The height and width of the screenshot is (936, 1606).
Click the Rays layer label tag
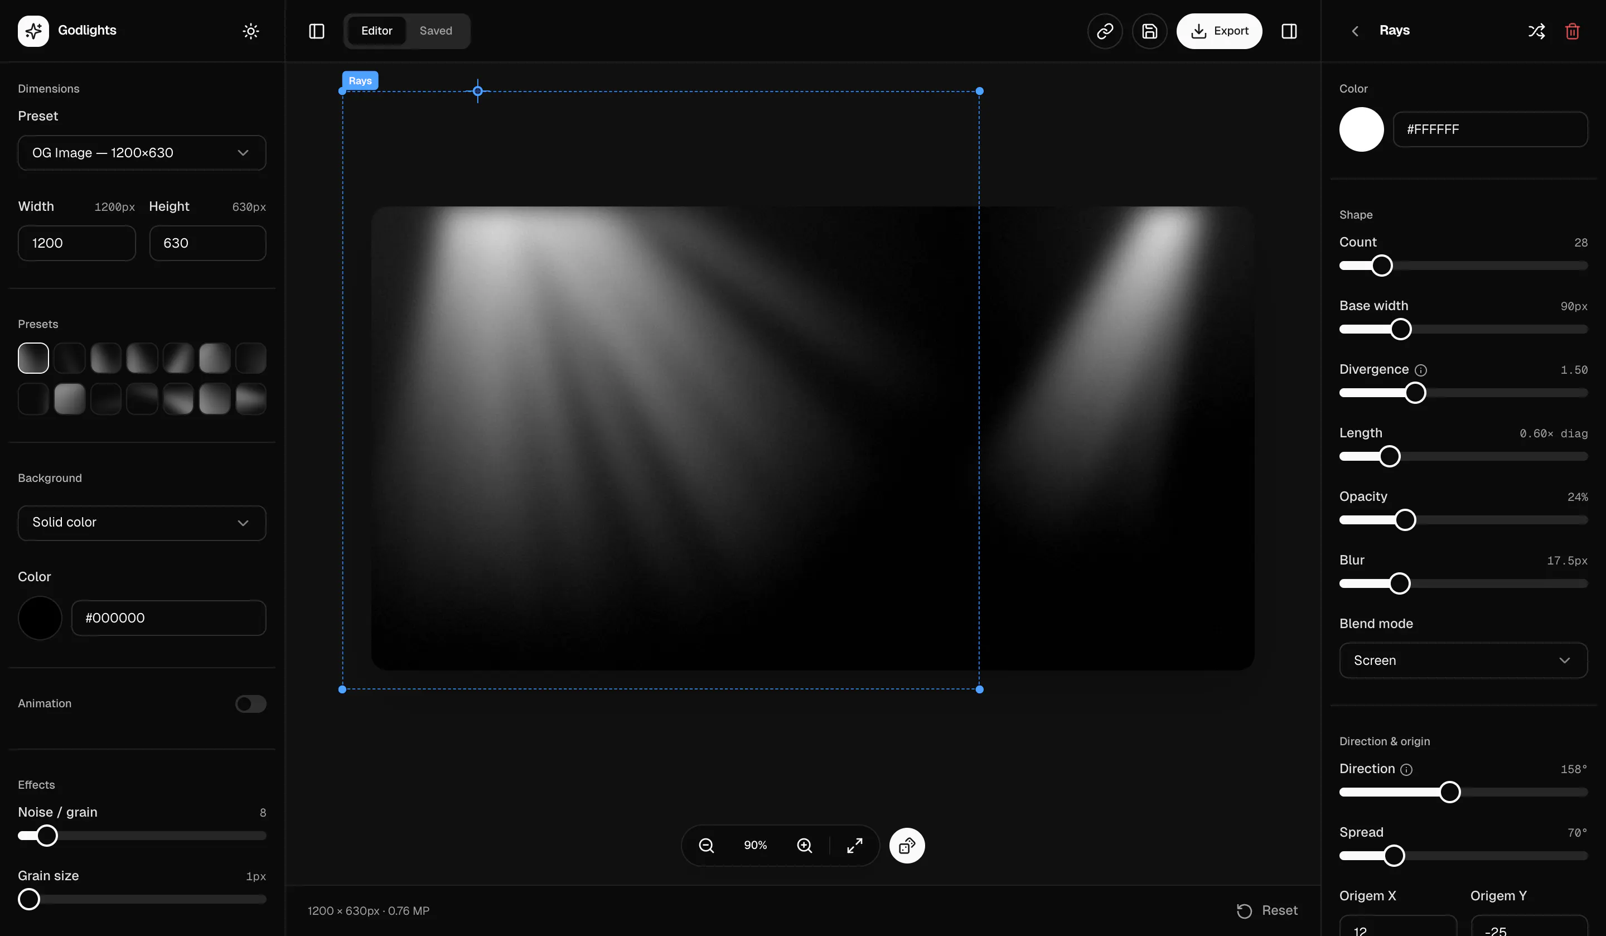[x=360, y=80]
